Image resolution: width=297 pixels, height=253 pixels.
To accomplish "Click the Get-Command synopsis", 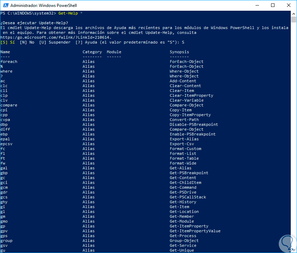I will [x=183, y=187].
